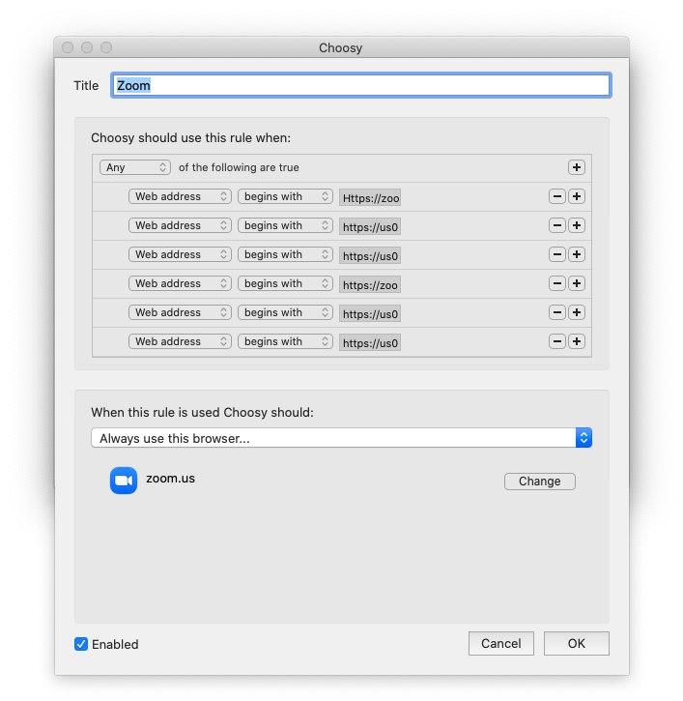
Task: Confirm the rule with OK
Action: (576, 643)
